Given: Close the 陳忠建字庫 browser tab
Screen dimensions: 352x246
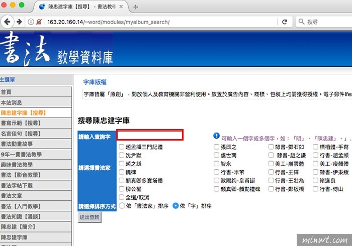Looking at the screenshot, I should 121,7.
